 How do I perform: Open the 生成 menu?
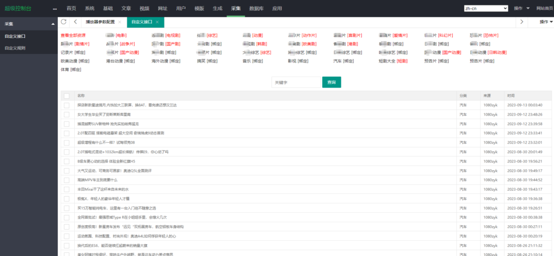[217, 9]
